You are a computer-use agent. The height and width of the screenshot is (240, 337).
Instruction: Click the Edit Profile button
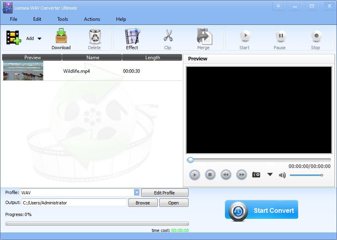164,193
